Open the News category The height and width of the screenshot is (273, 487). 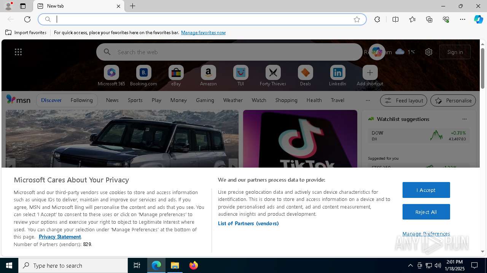click(112, 100)
